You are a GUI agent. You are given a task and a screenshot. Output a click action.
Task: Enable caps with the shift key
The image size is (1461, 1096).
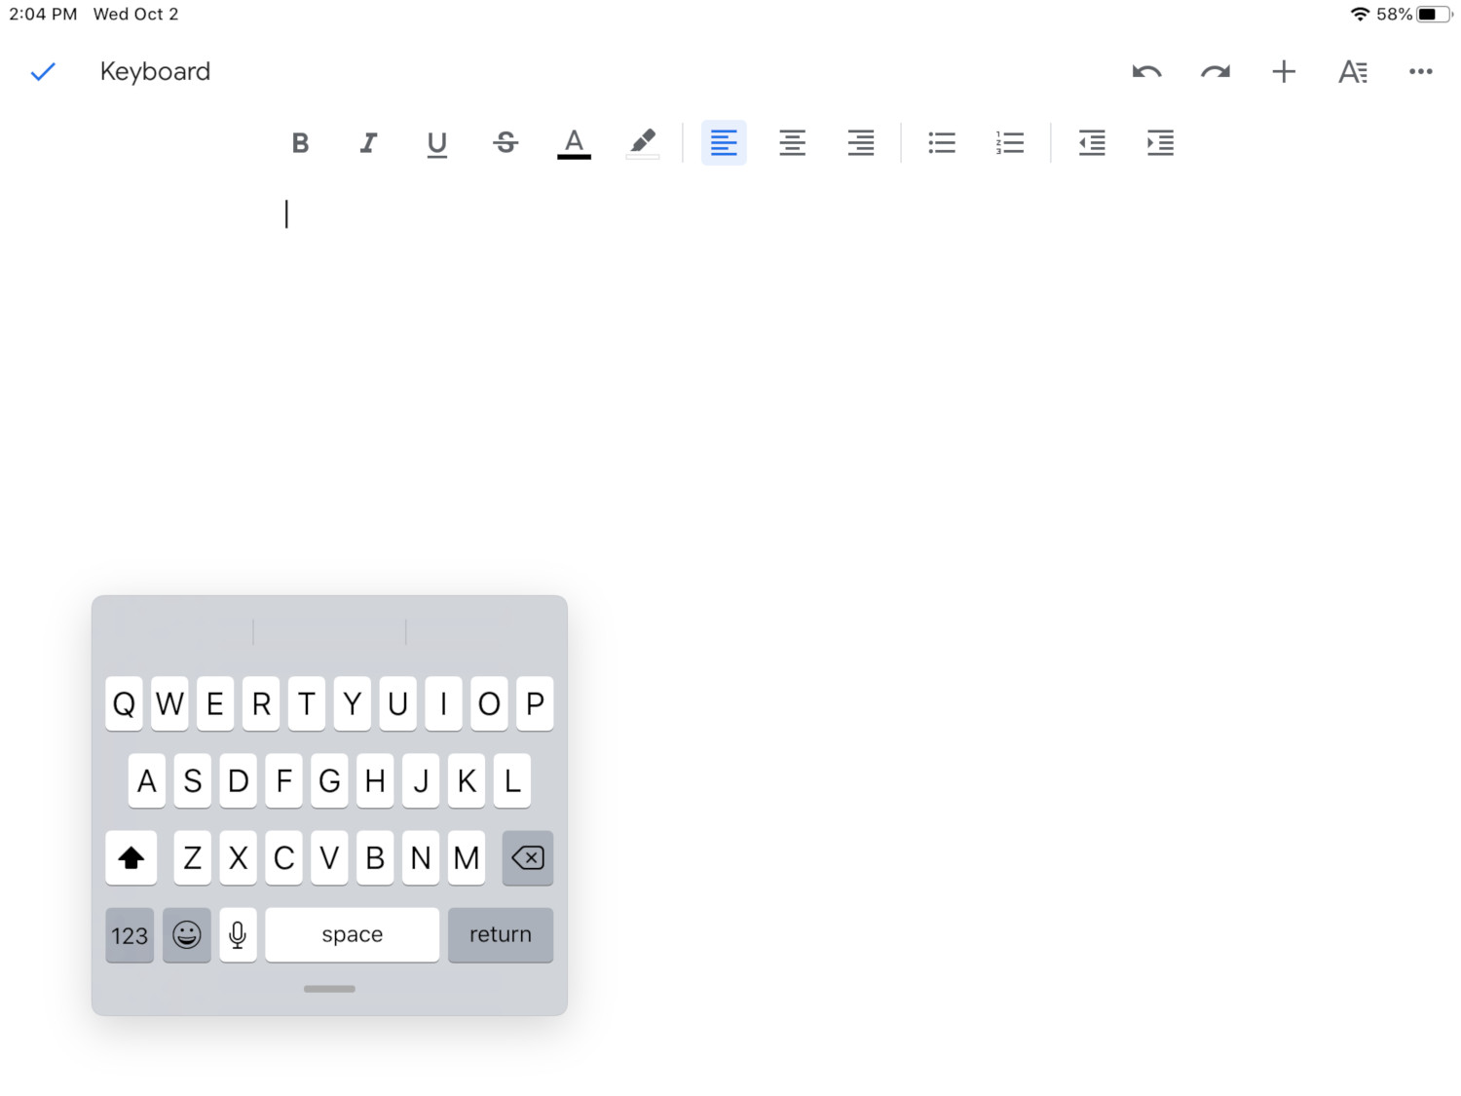(131, 857)
